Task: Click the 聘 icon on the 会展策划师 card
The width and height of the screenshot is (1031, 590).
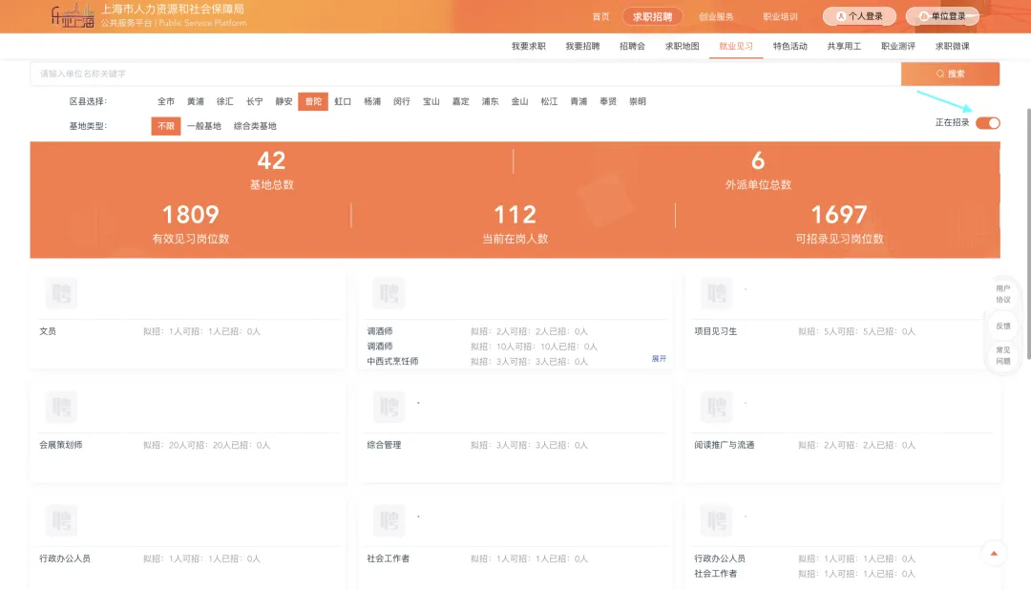Action: pos(61,407)
